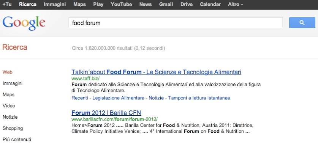Filter results by Notizie in sidebar
Image resolution: width=318 pixels, height=143 pixels.
coord(10,117)
